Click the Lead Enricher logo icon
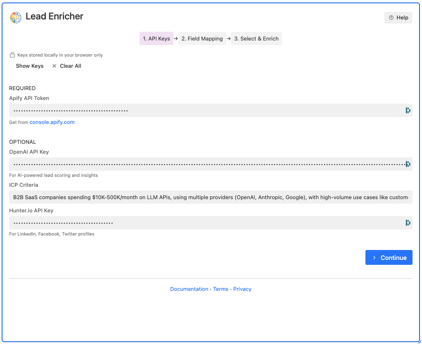Image resolution: width=422 pixels, height=345 pixels. coord(15,17)
